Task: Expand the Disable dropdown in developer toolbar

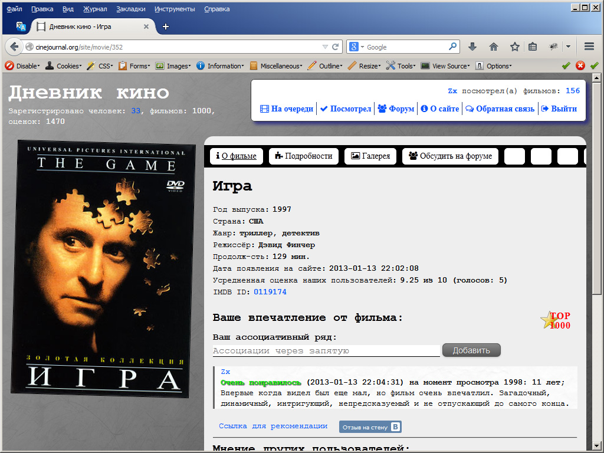Action: click(23, 66)
